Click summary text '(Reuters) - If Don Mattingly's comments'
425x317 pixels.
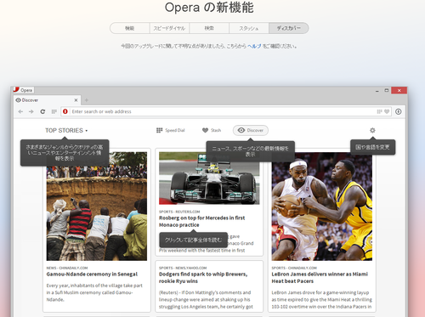(x=206, y=300)
